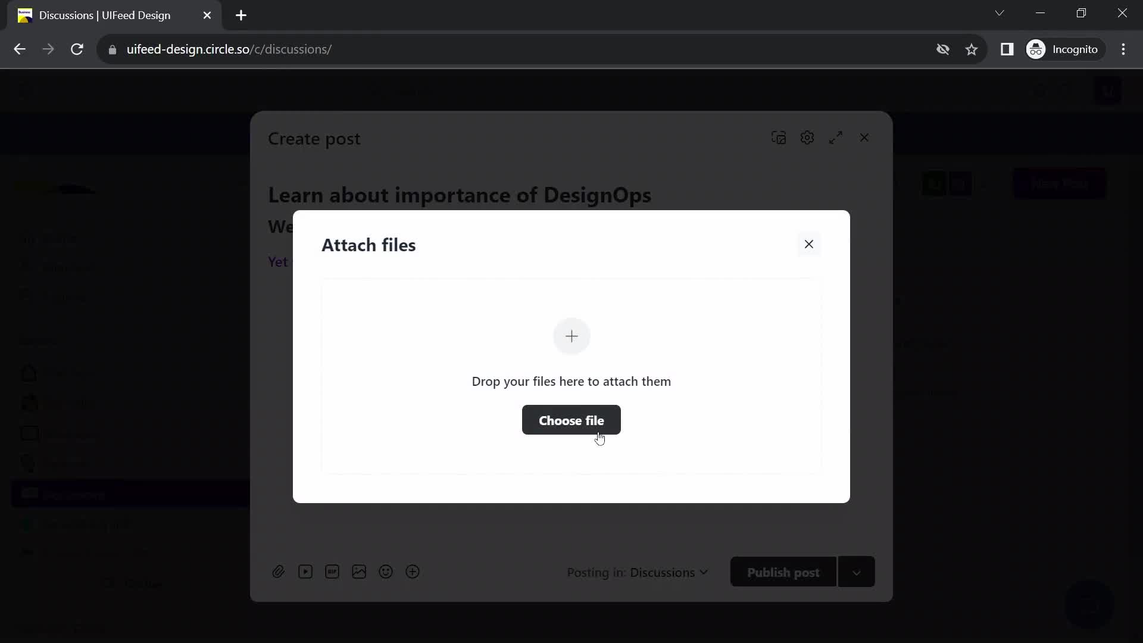Viewport: 1143px width, 643px height.
Task: Click the attach files icon in toolbar
Action: (279, 572)
